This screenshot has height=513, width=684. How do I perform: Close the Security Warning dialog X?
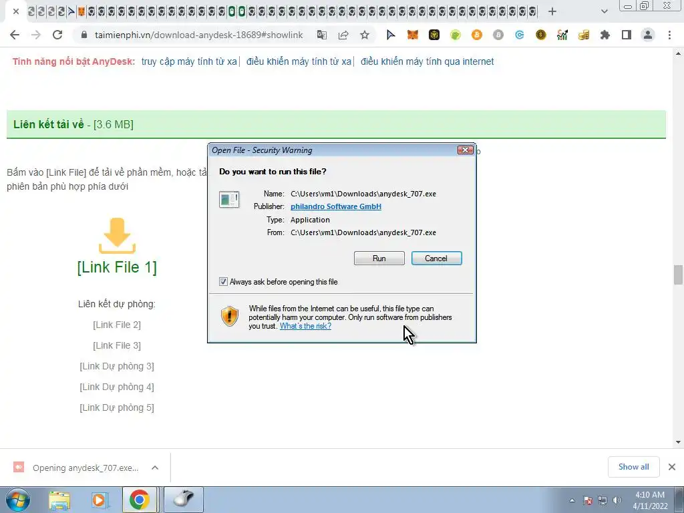pyautogui.click(x=465, y=150)
